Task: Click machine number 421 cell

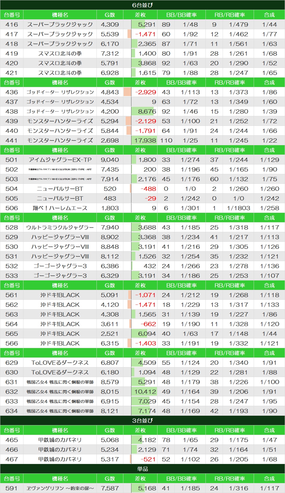Action: click(12, 73)
